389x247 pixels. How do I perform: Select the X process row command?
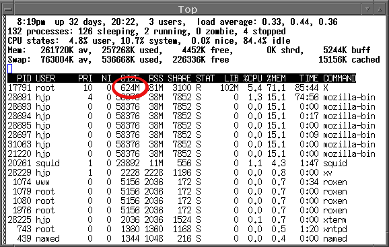tap(326, 87)
